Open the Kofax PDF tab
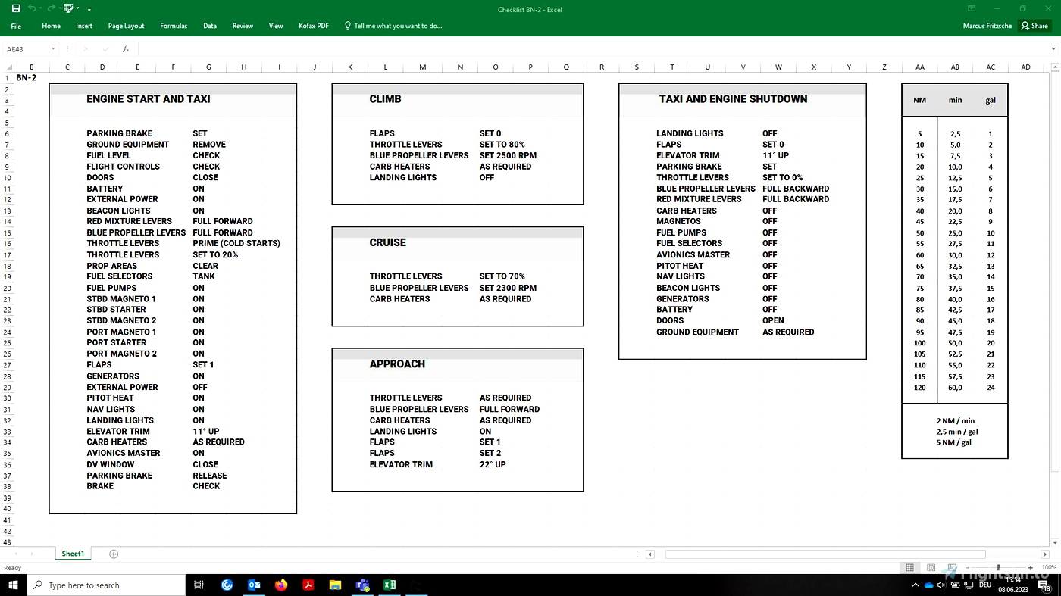The image size is (1061, 596). point(313,25)
